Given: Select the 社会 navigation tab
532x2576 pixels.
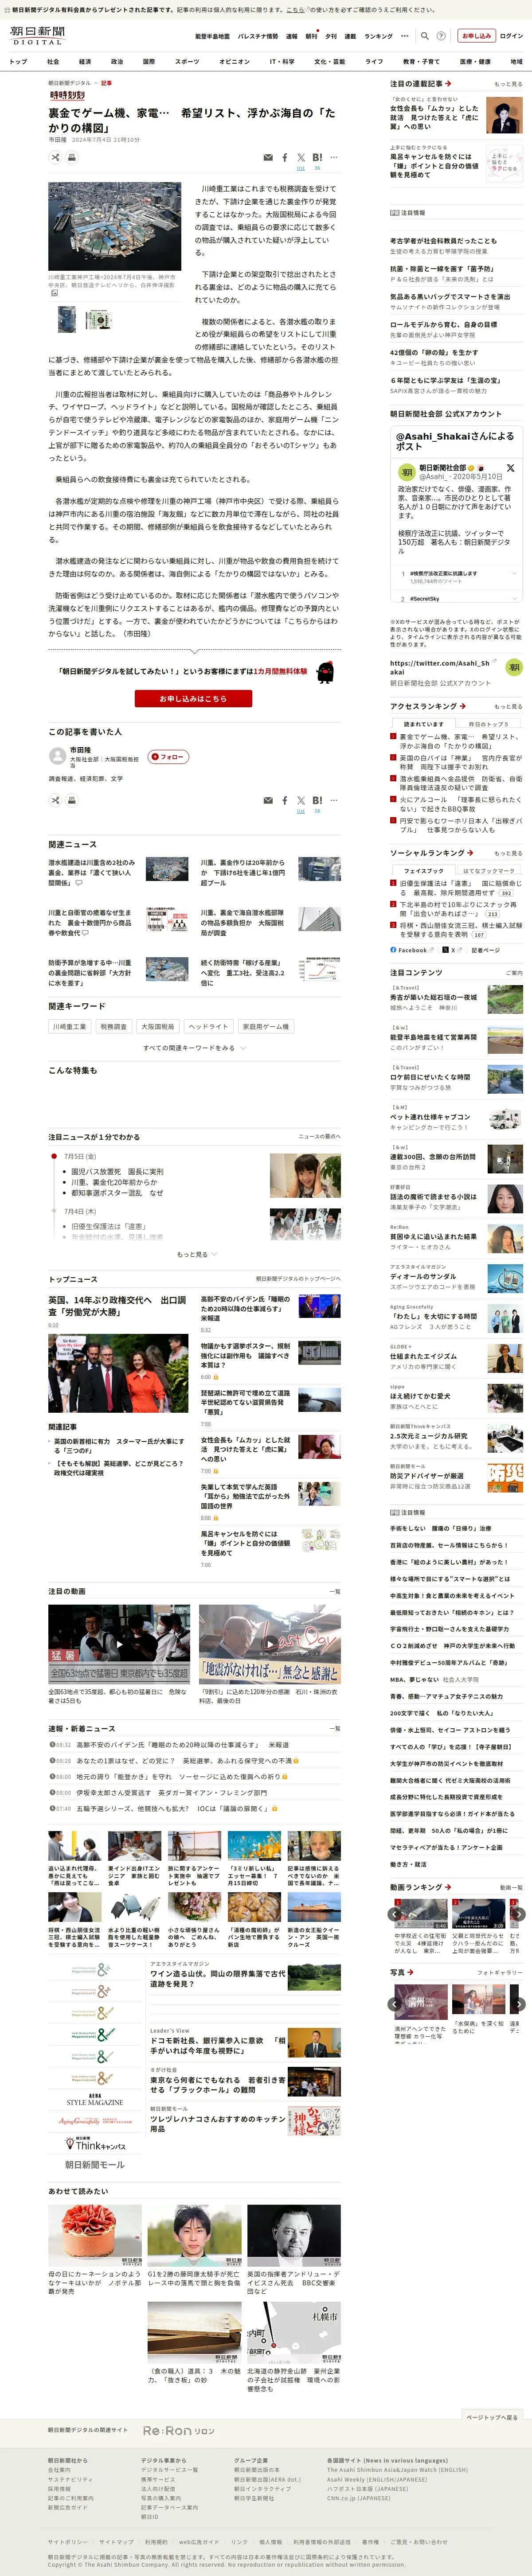Looking at the screenshot, I should (x=53, y=61).
